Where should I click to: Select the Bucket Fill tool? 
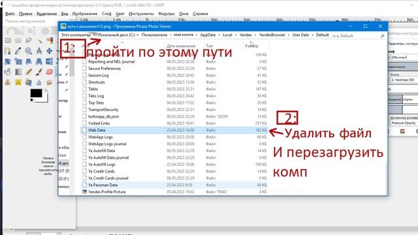click(8, 72)
